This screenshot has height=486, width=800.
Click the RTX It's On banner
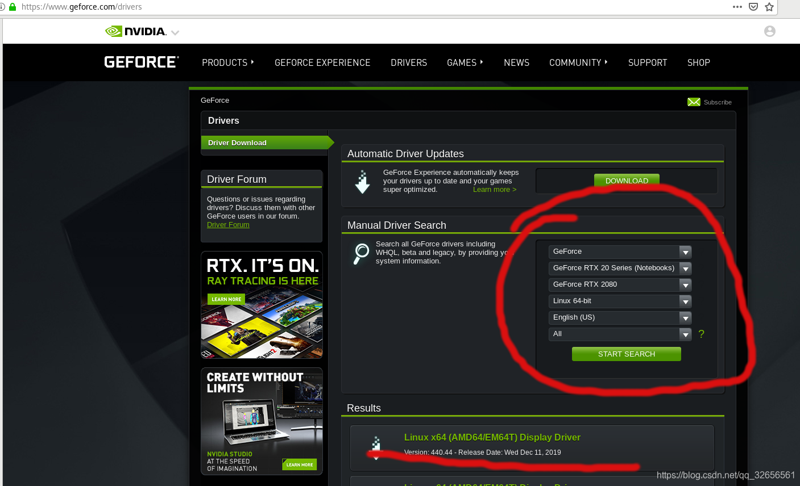pyautogui.click(x=262, y=305)
